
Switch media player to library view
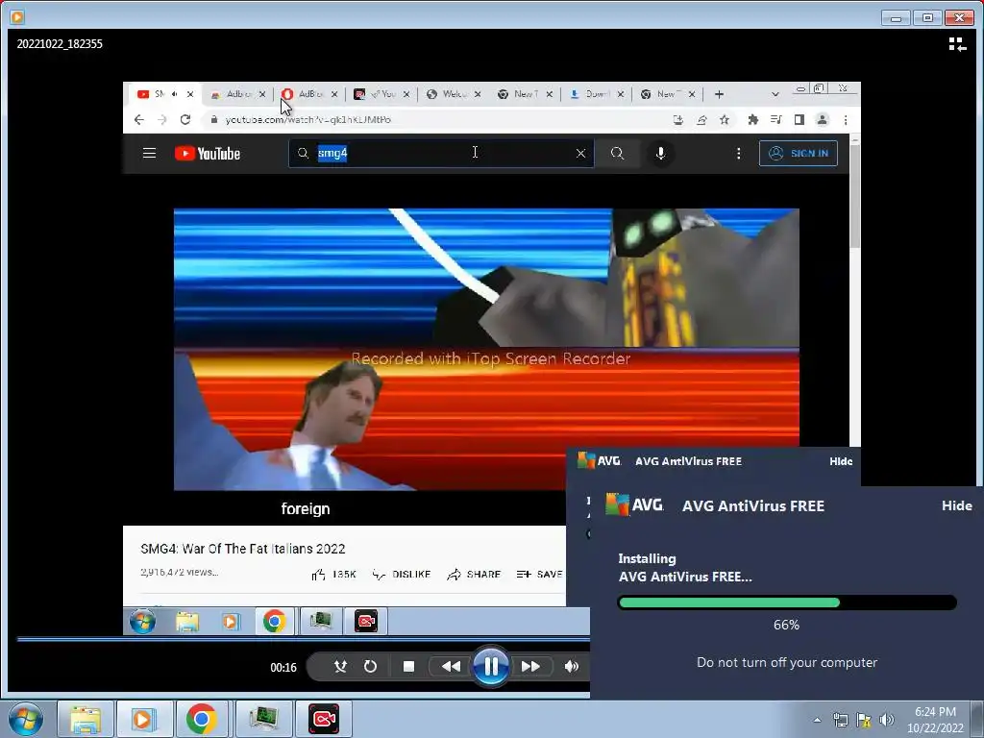957,44
